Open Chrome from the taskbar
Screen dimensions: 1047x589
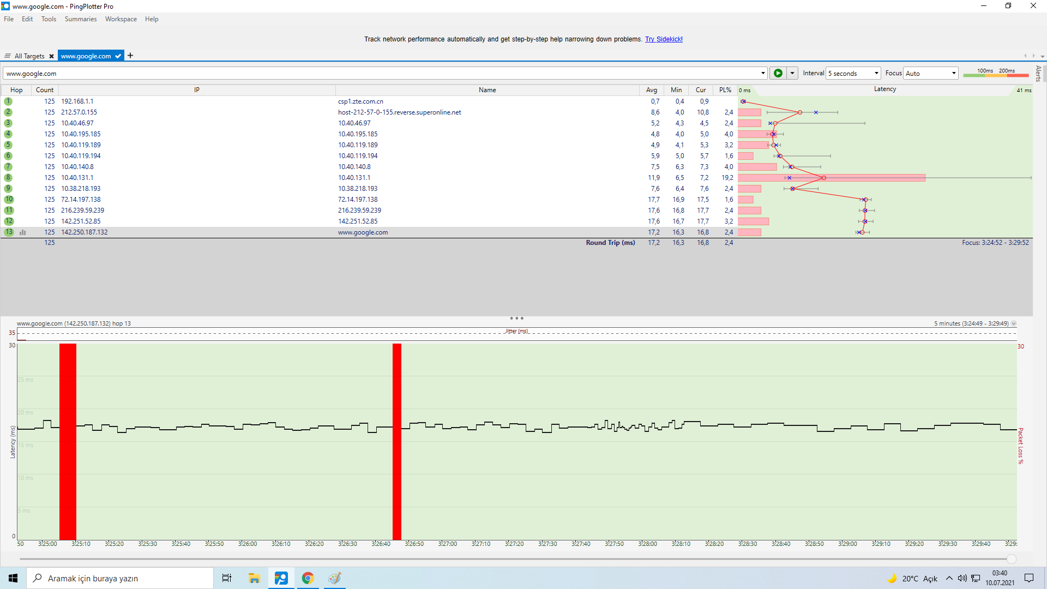coord(308,578)
